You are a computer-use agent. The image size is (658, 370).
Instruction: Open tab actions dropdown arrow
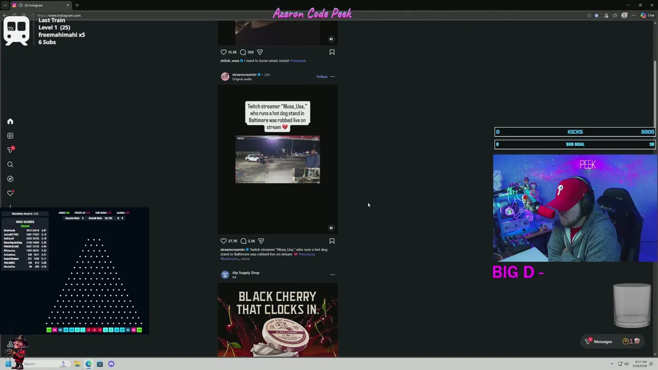pyautogui.click(x=5, y=5)
